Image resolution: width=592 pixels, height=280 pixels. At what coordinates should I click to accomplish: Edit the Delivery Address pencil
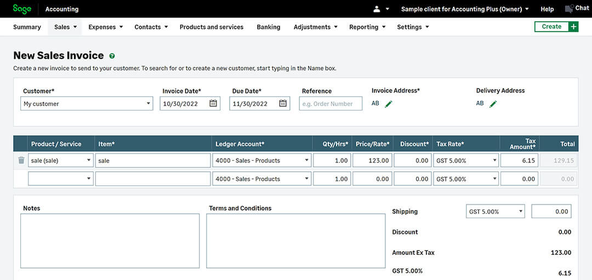[x=493, y=104]
